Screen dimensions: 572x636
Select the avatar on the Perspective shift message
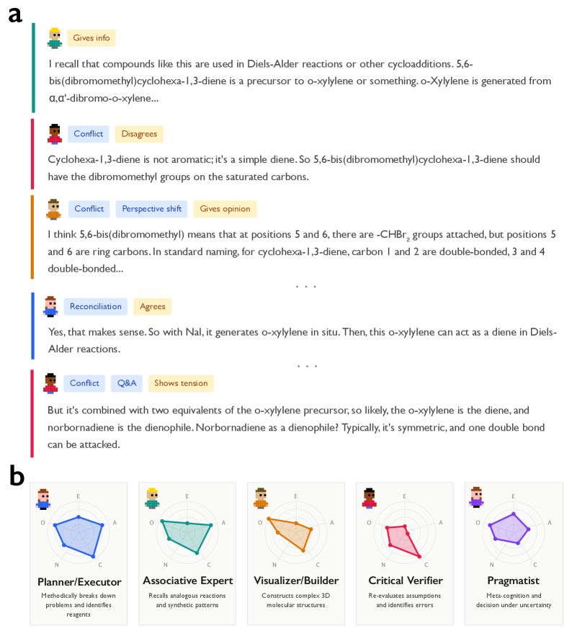pos(54,210)
